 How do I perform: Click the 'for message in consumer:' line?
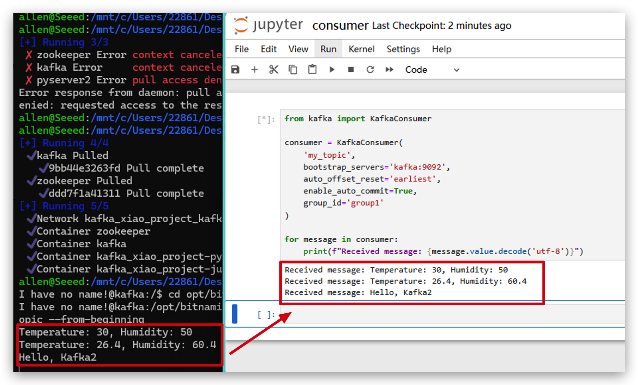click(341, 239)
